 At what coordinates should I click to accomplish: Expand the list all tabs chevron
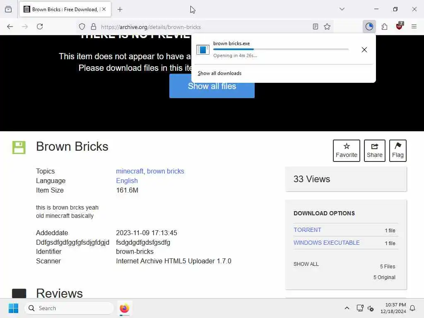(342, 9)
